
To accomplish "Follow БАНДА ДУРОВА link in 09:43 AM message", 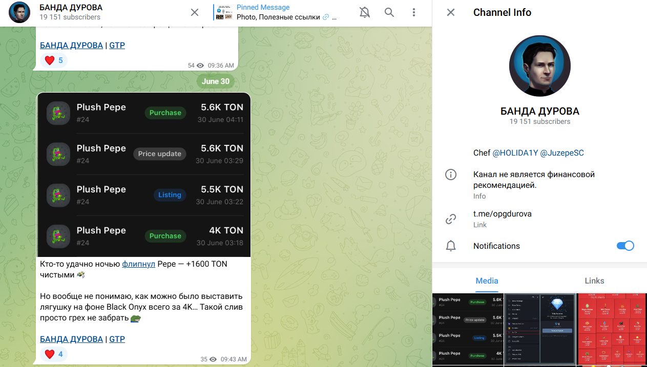I will (71, 339).
